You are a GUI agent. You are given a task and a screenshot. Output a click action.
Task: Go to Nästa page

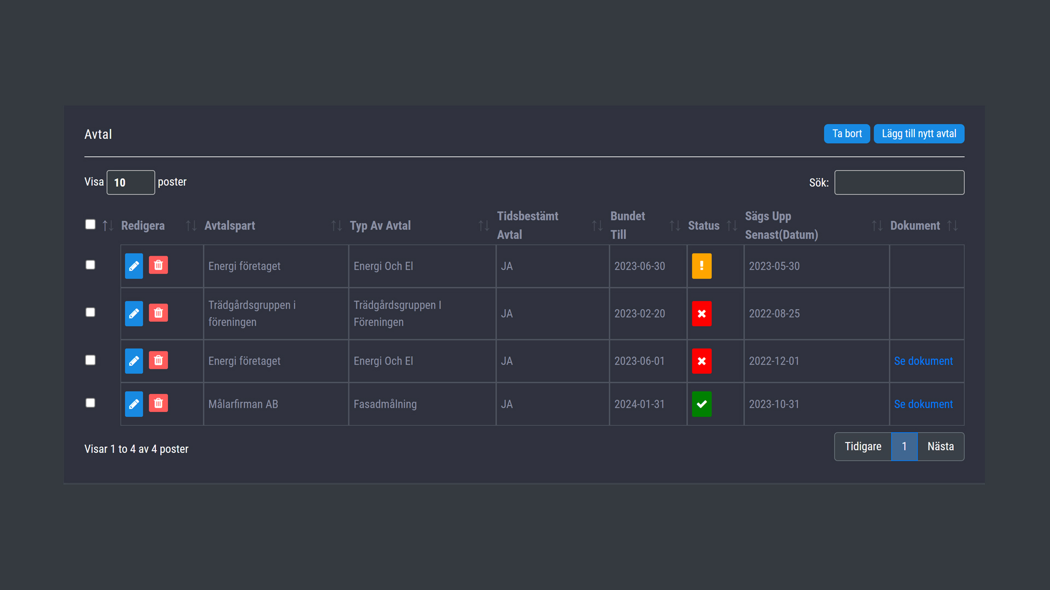click(x=941, y=447)
